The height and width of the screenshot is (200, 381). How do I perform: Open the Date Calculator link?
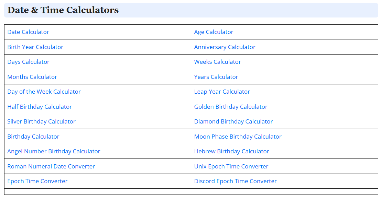pos(28,32)
